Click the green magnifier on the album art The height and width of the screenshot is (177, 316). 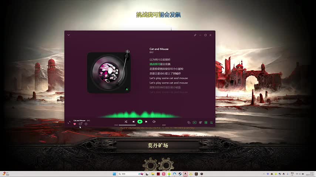[127, 89]
